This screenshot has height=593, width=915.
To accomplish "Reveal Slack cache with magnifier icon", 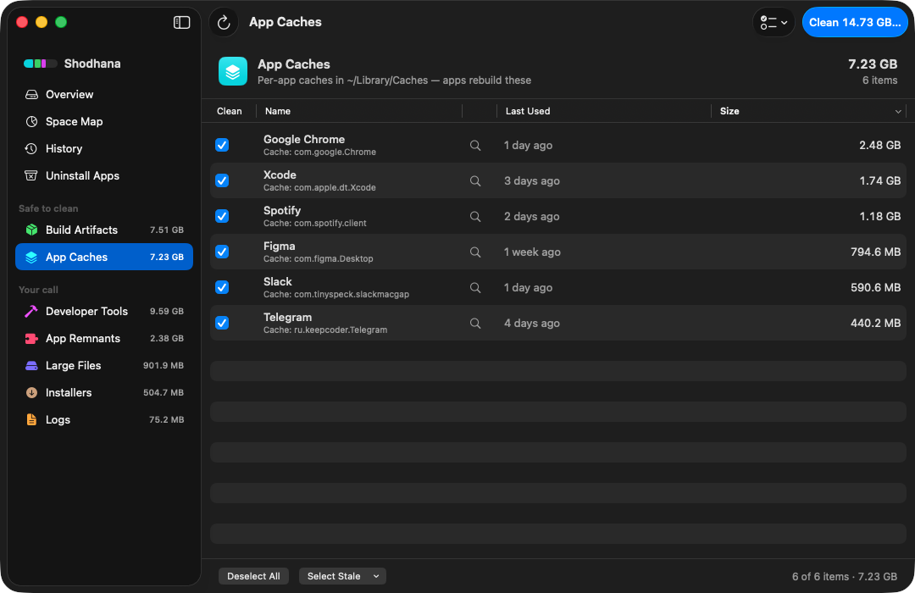I will click(475, 288).
